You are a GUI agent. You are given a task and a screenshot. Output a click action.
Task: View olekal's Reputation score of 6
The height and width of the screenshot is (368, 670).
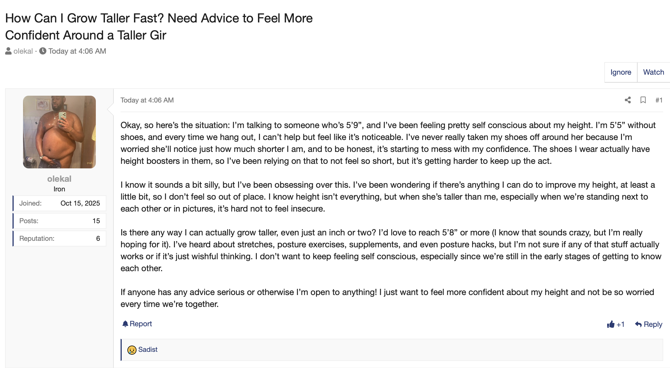(98, 239)
